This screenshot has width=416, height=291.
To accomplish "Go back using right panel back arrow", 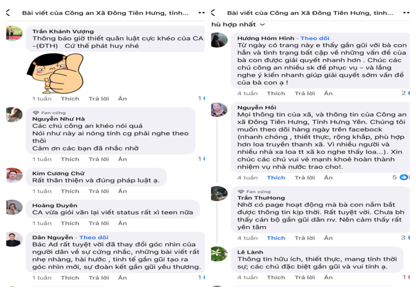I will pyautogui.click(x=213, y=13).
